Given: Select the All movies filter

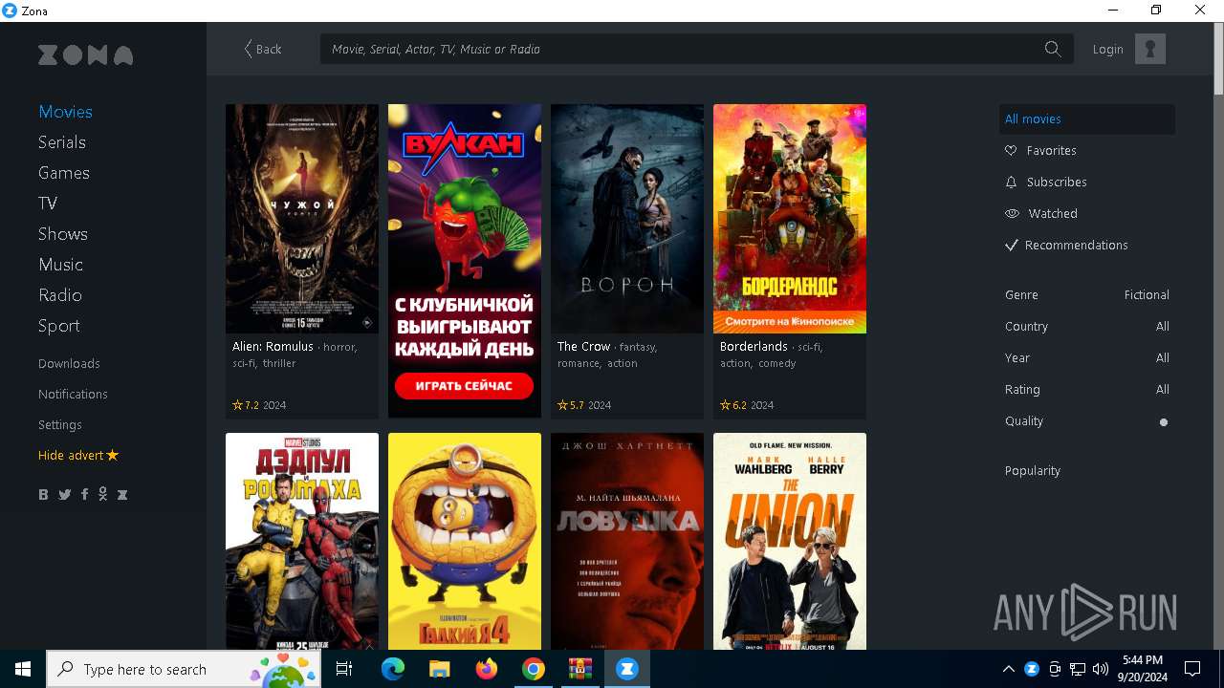Looking at the screenshot, I should 1087,119.
